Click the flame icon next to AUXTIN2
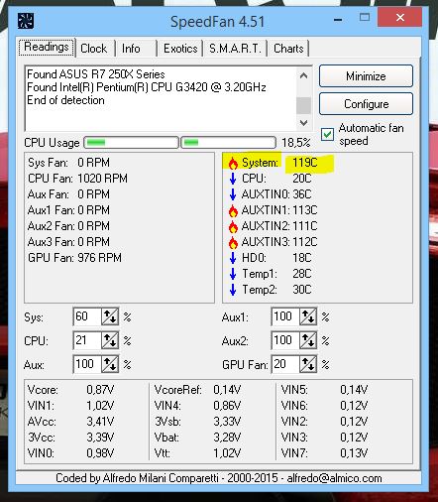The image size is (438, 502). click(x=233, y=226)
